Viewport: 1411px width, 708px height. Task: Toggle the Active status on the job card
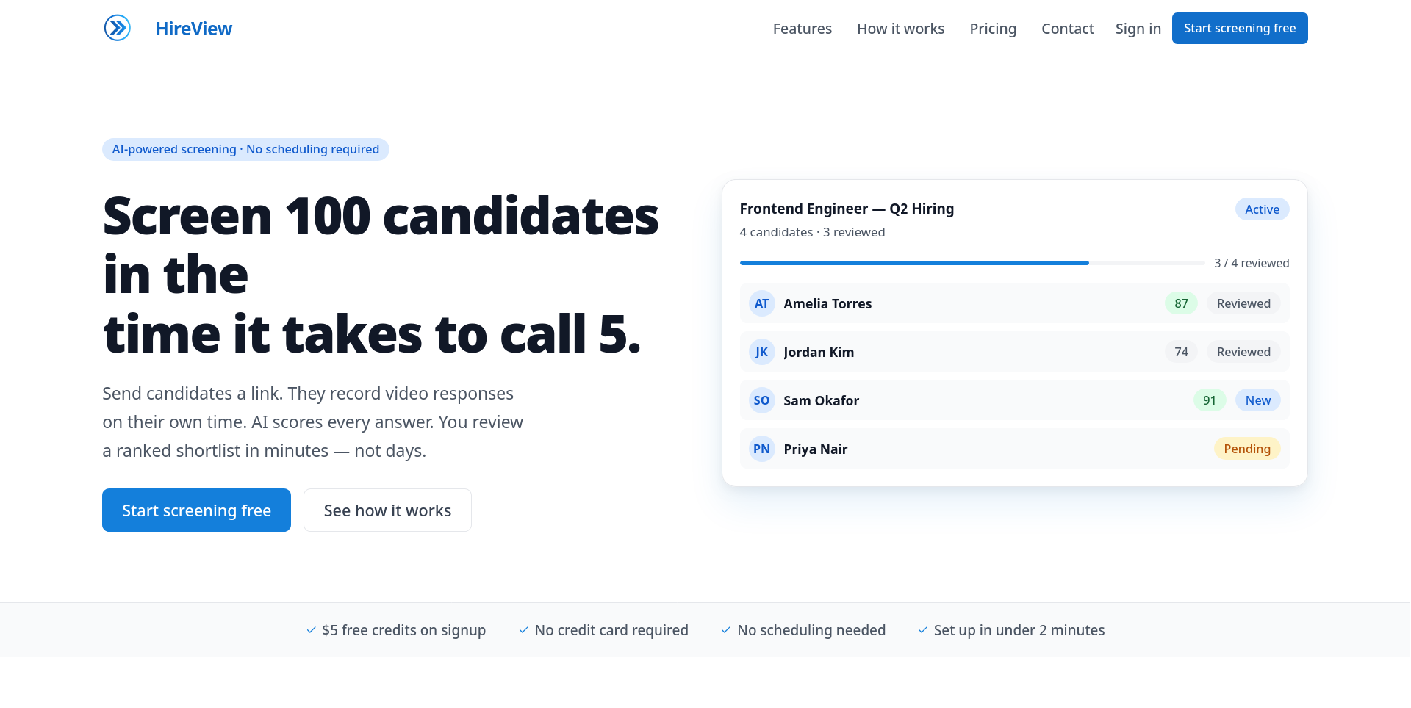1262,209
